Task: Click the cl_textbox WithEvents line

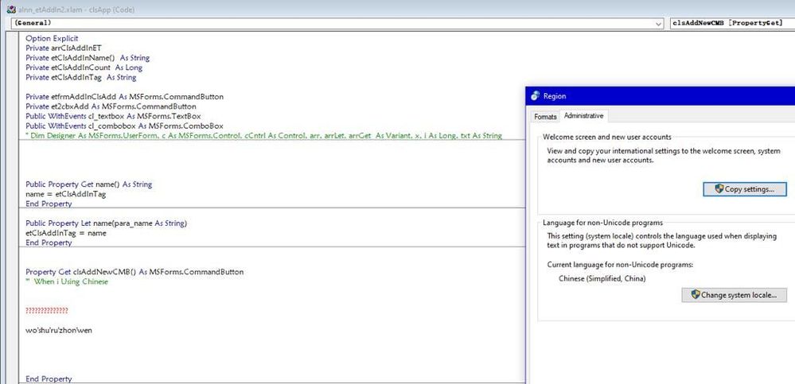Action: (113, 116)
